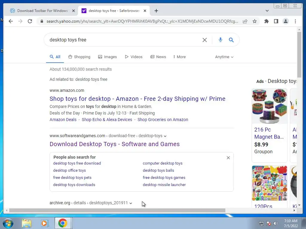The width and height of the screenshot is (306, 229).
Task: Close the desktop toys free tab
Action: [145, 11]
